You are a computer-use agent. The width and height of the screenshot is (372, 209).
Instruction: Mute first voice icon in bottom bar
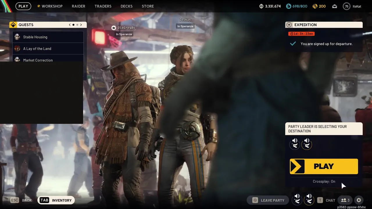tap(297, 200)
